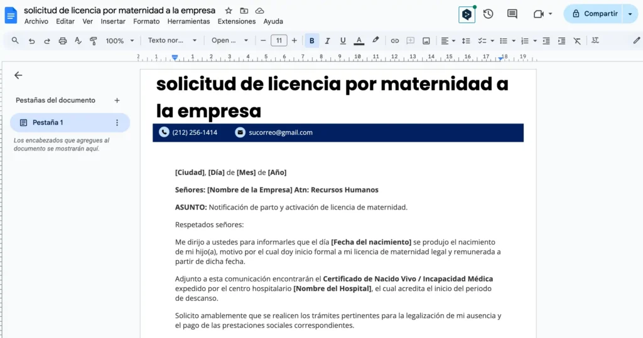
Task: Open the Herramientas menu
Action: [x=188, y=21]
